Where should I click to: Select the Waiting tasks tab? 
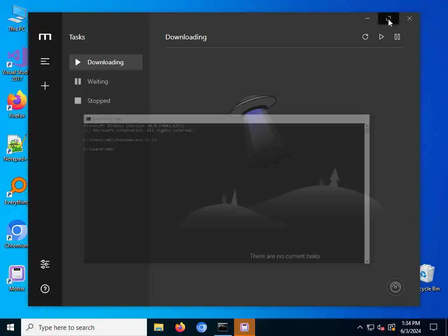(106, 81)
